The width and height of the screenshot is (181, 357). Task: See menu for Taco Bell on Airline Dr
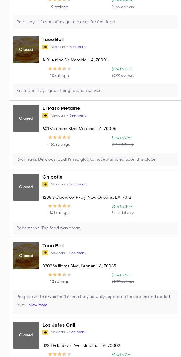pyautogui.click(x=78, y=47)
